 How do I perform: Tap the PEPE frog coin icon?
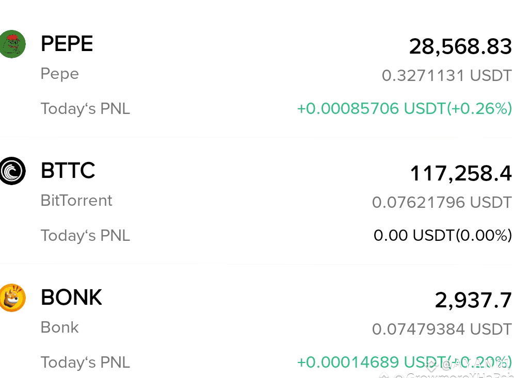pyautogui.click(x=12, y=44)
